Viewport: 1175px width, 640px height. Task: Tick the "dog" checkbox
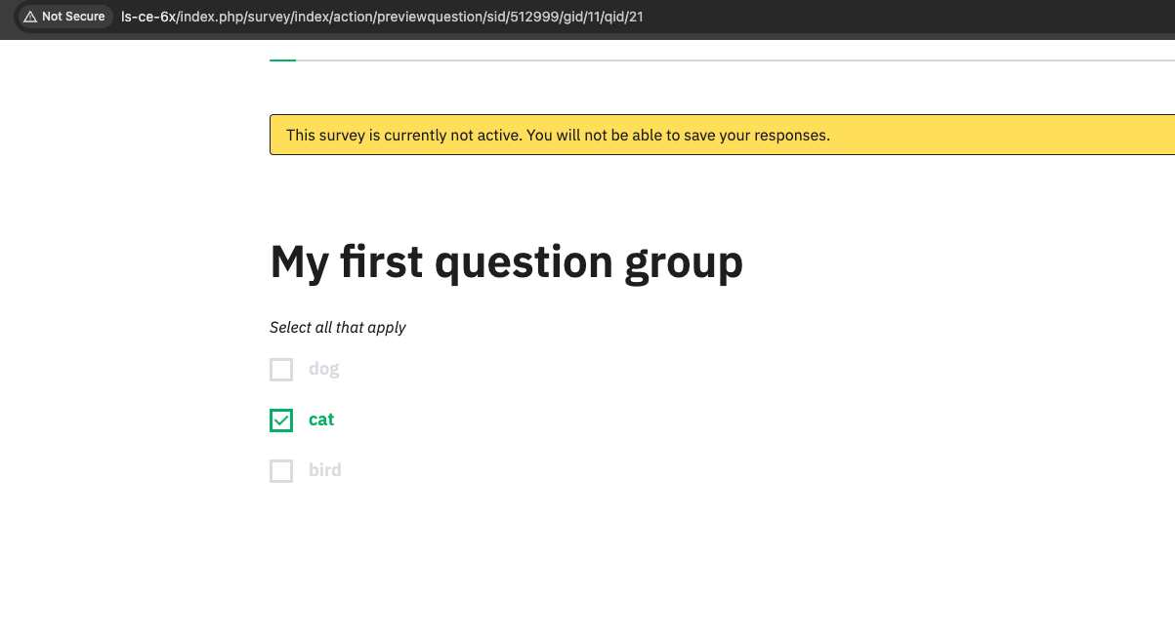281,370
